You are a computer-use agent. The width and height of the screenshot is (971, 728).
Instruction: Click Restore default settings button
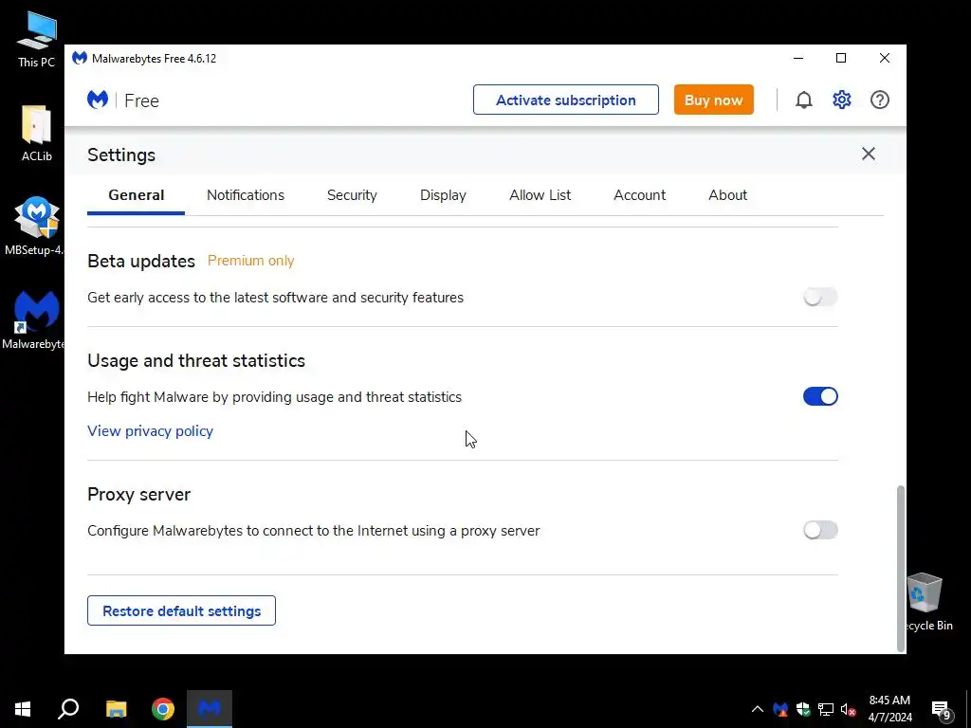coord(181,610)
